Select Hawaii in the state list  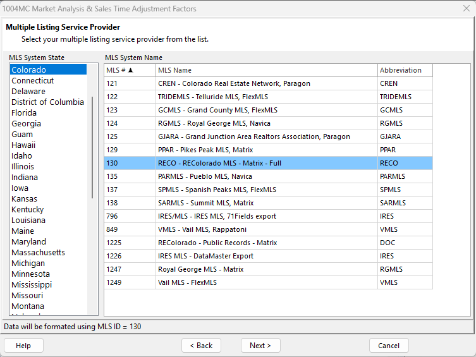click(48, 145)
